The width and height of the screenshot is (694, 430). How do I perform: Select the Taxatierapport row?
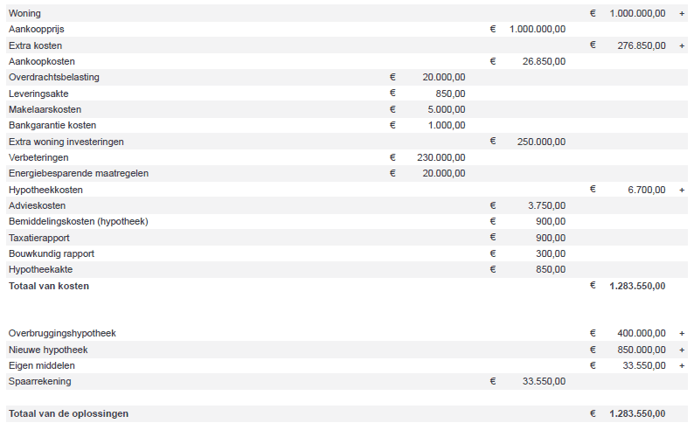347,238
